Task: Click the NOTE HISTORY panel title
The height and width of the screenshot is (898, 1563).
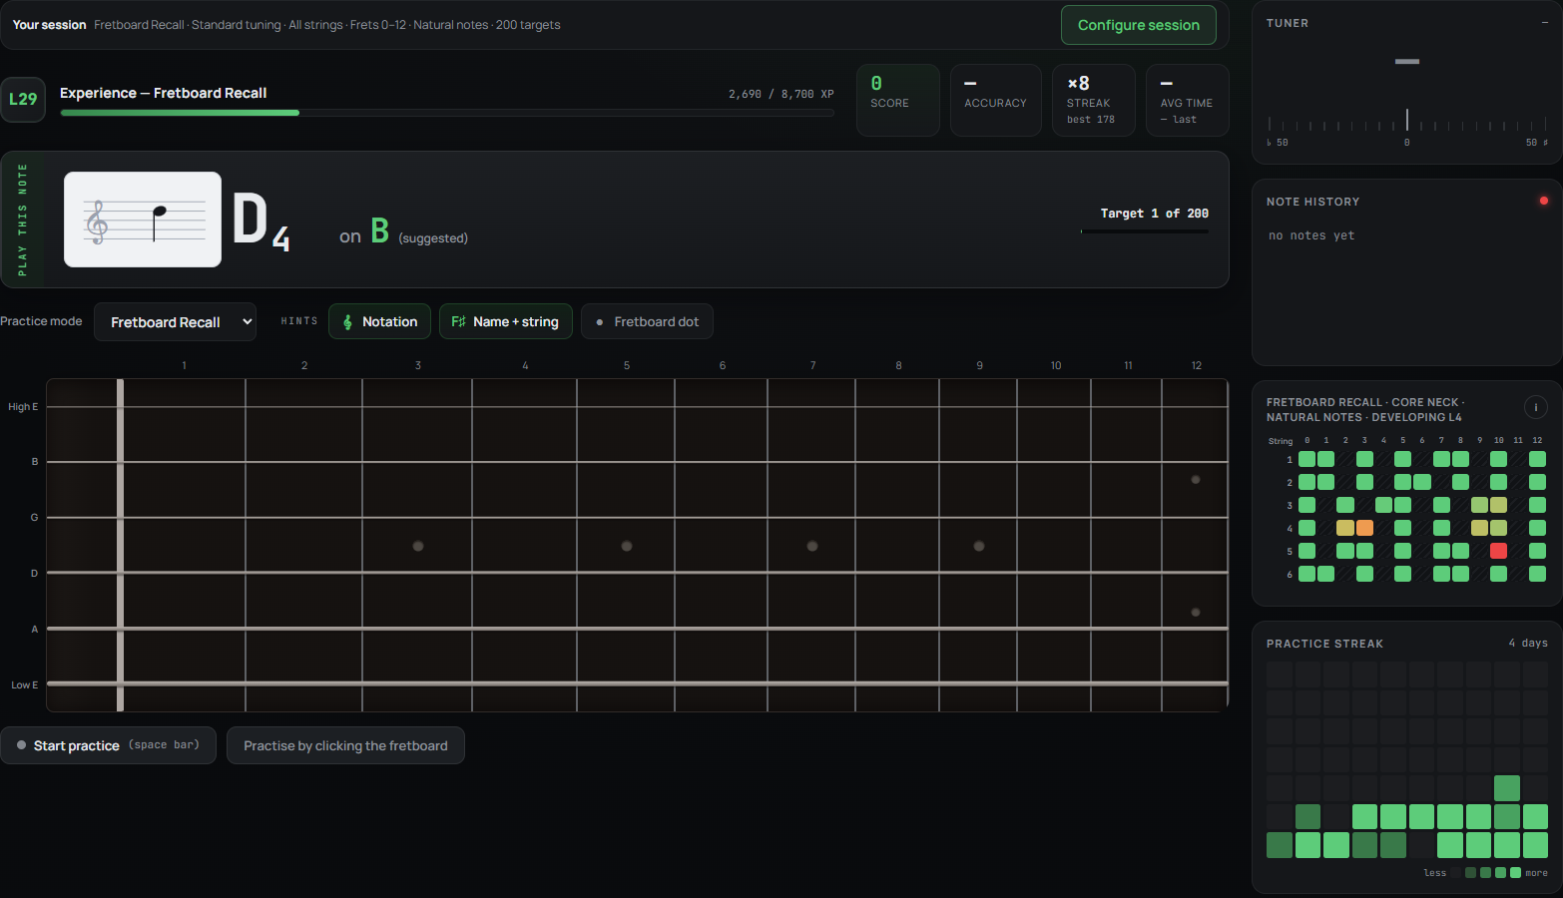Action: pos(1312,202)
